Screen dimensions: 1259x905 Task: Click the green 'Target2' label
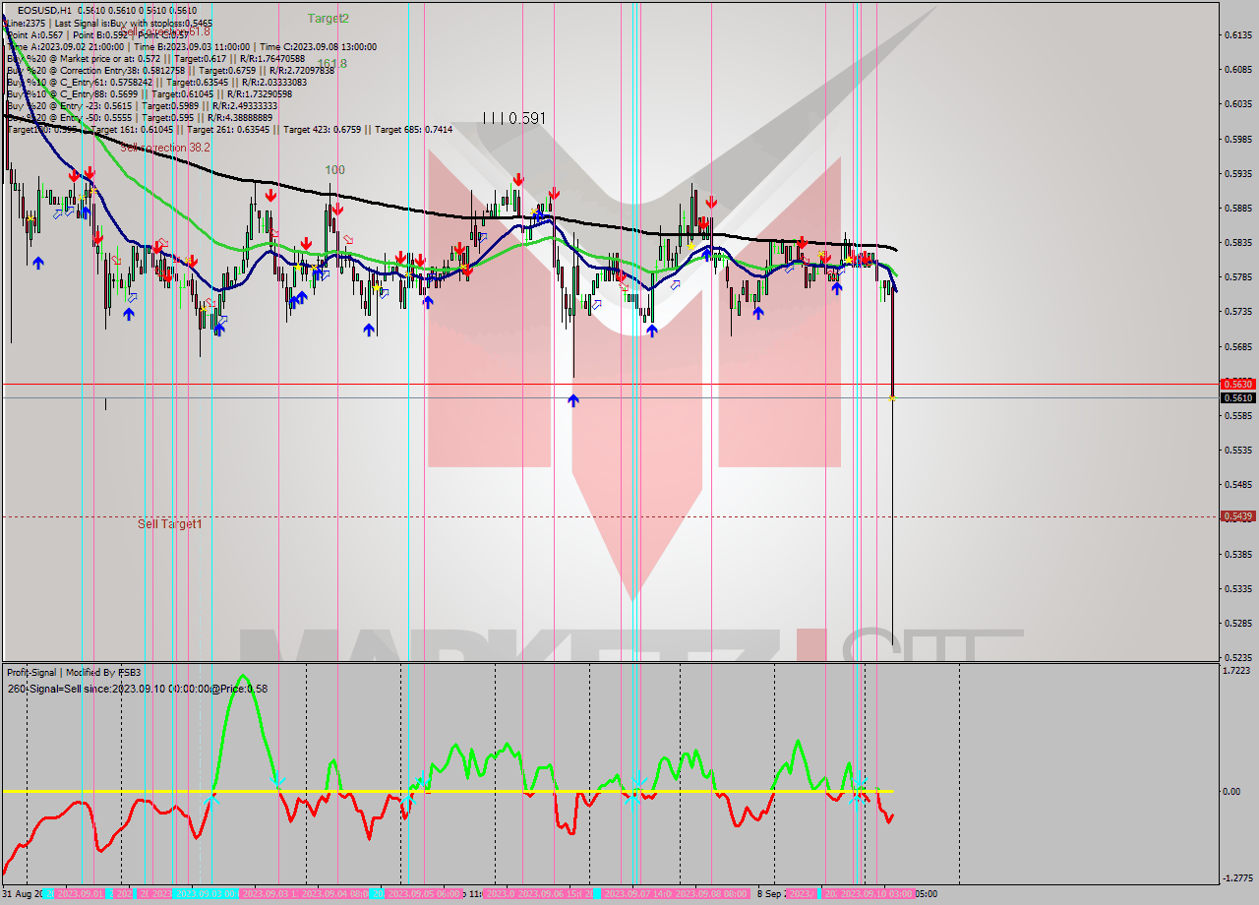[x=328, y=18]
